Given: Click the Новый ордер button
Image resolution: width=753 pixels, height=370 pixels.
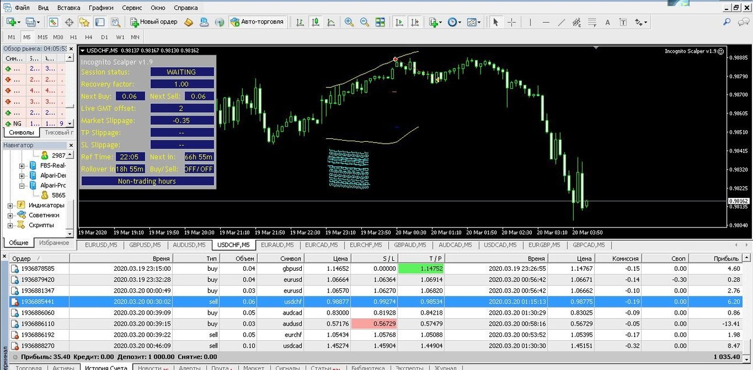Looking at the screenshot, I should click(154, 22).
